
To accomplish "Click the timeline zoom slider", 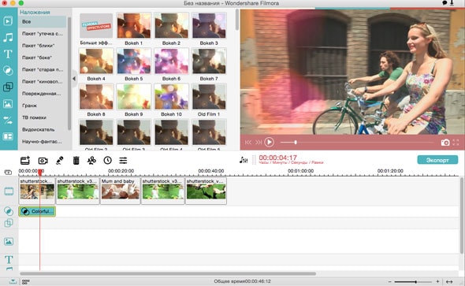I will (x=414, y=281).
